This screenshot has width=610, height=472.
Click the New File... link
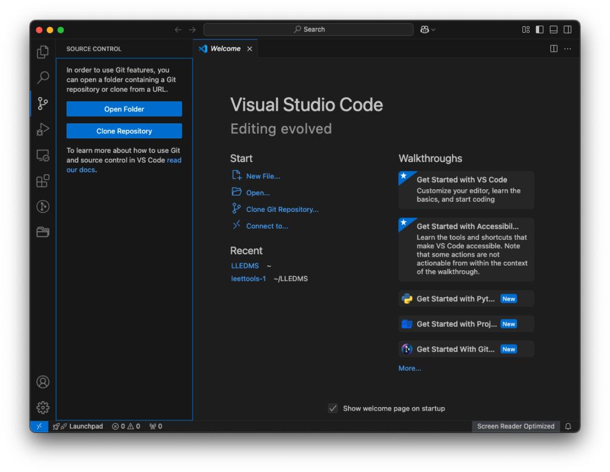click(x=263, y=176)
